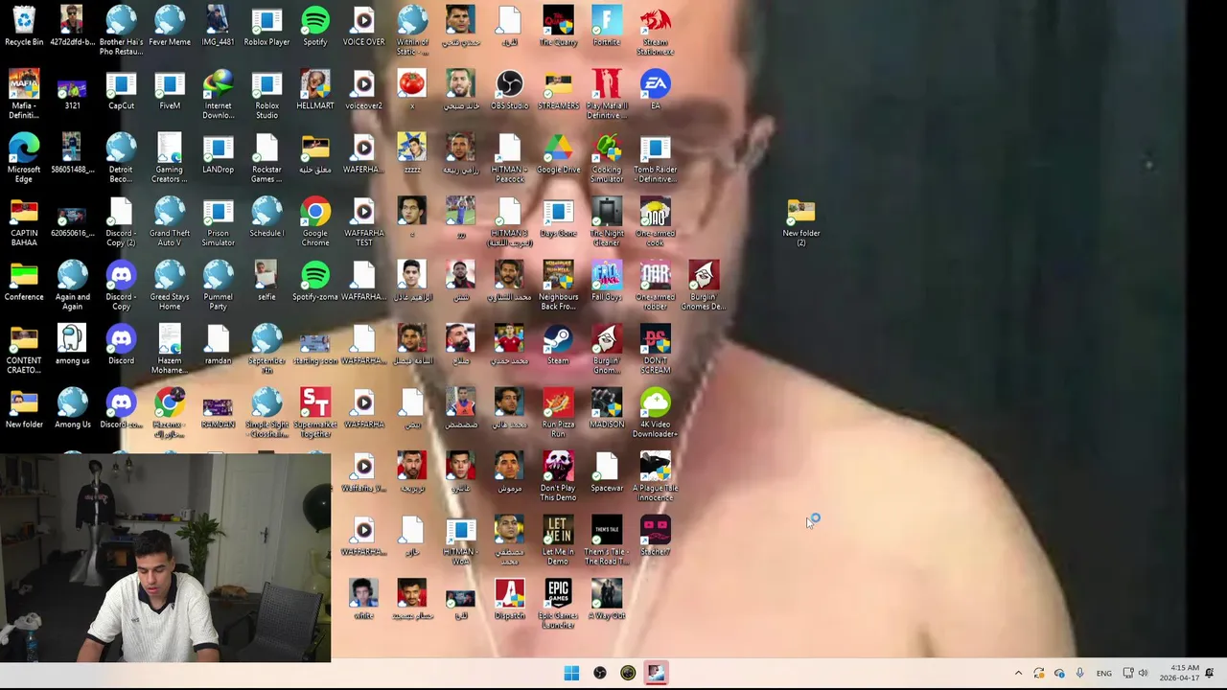Screen dimensions: 1227x690
Task: Open the Run Pizza Run icon
Action: coord(558,413)
